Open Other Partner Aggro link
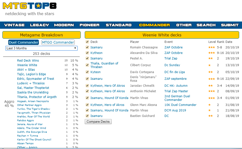The width and height of the screenshot is (242, 149). coord(29,105)
